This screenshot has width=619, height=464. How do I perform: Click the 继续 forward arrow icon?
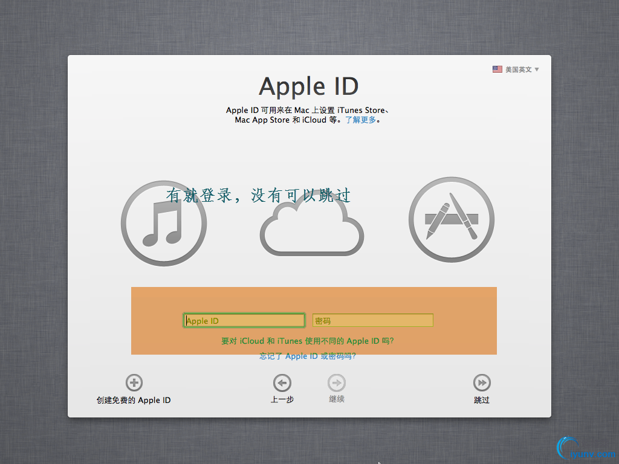[337, 382]
